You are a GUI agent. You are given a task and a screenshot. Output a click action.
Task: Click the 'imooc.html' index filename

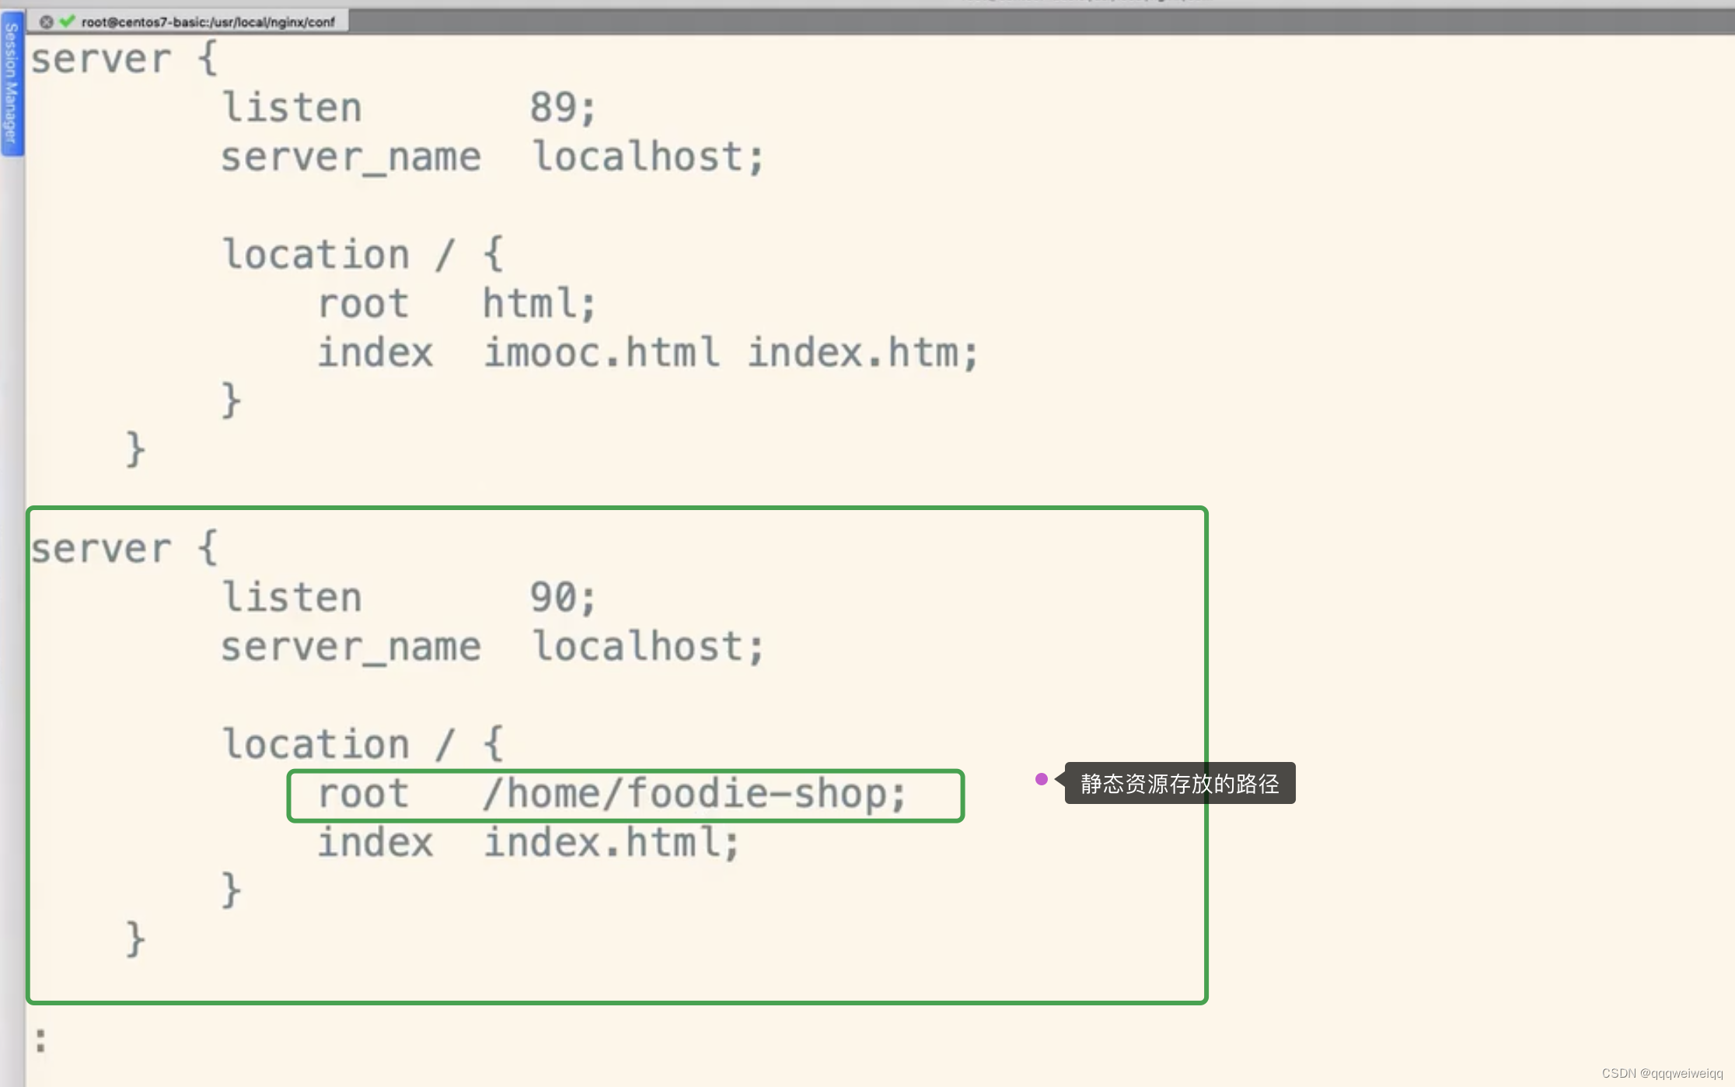(601, 353)
